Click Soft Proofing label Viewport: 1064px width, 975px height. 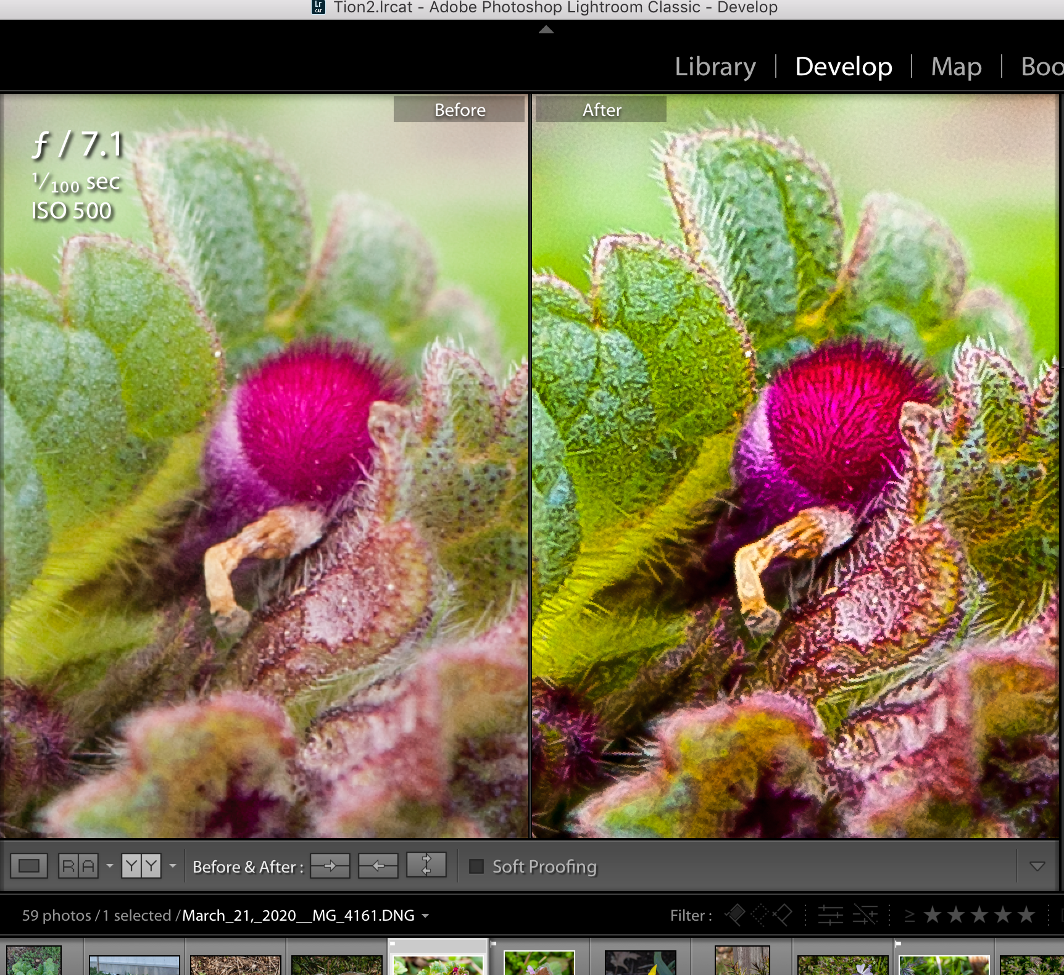pyautogui.click(x=545, y=866)
